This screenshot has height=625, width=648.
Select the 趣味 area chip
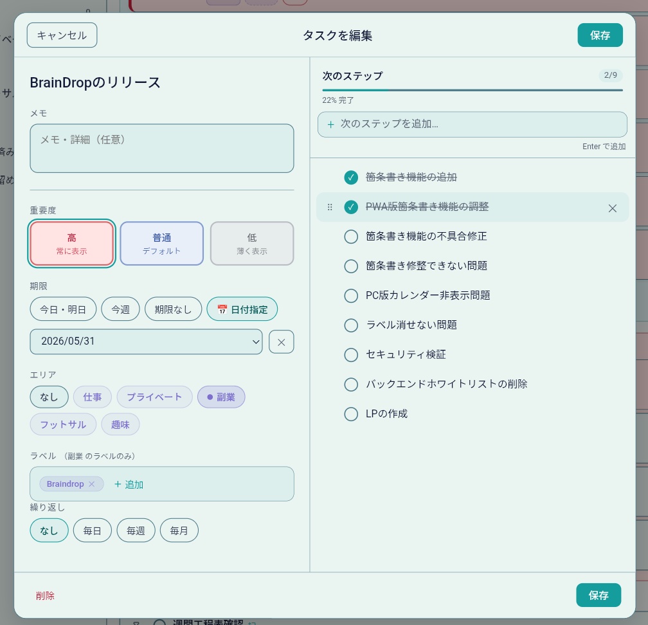[120, 424]
